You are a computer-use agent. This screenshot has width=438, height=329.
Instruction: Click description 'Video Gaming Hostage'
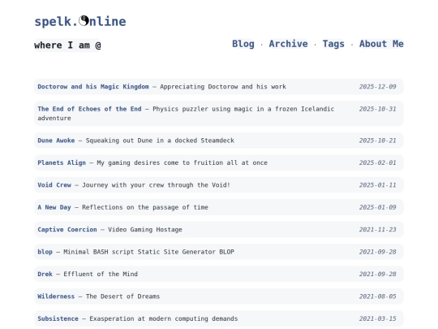(145, 229)
